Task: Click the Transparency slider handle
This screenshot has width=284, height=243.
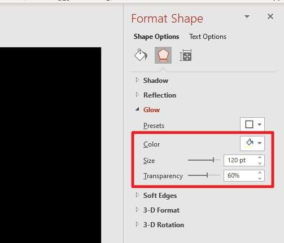Action: tap(207, 175)
